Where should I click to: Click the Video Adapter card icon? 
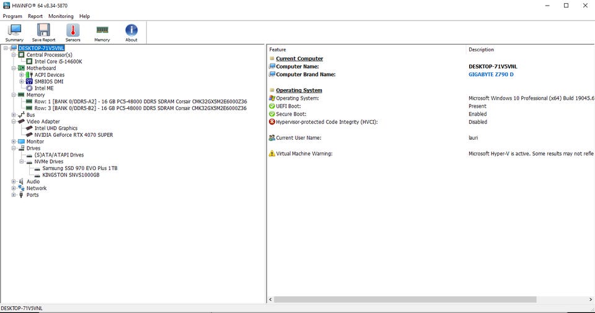click(x=21, y=122)
